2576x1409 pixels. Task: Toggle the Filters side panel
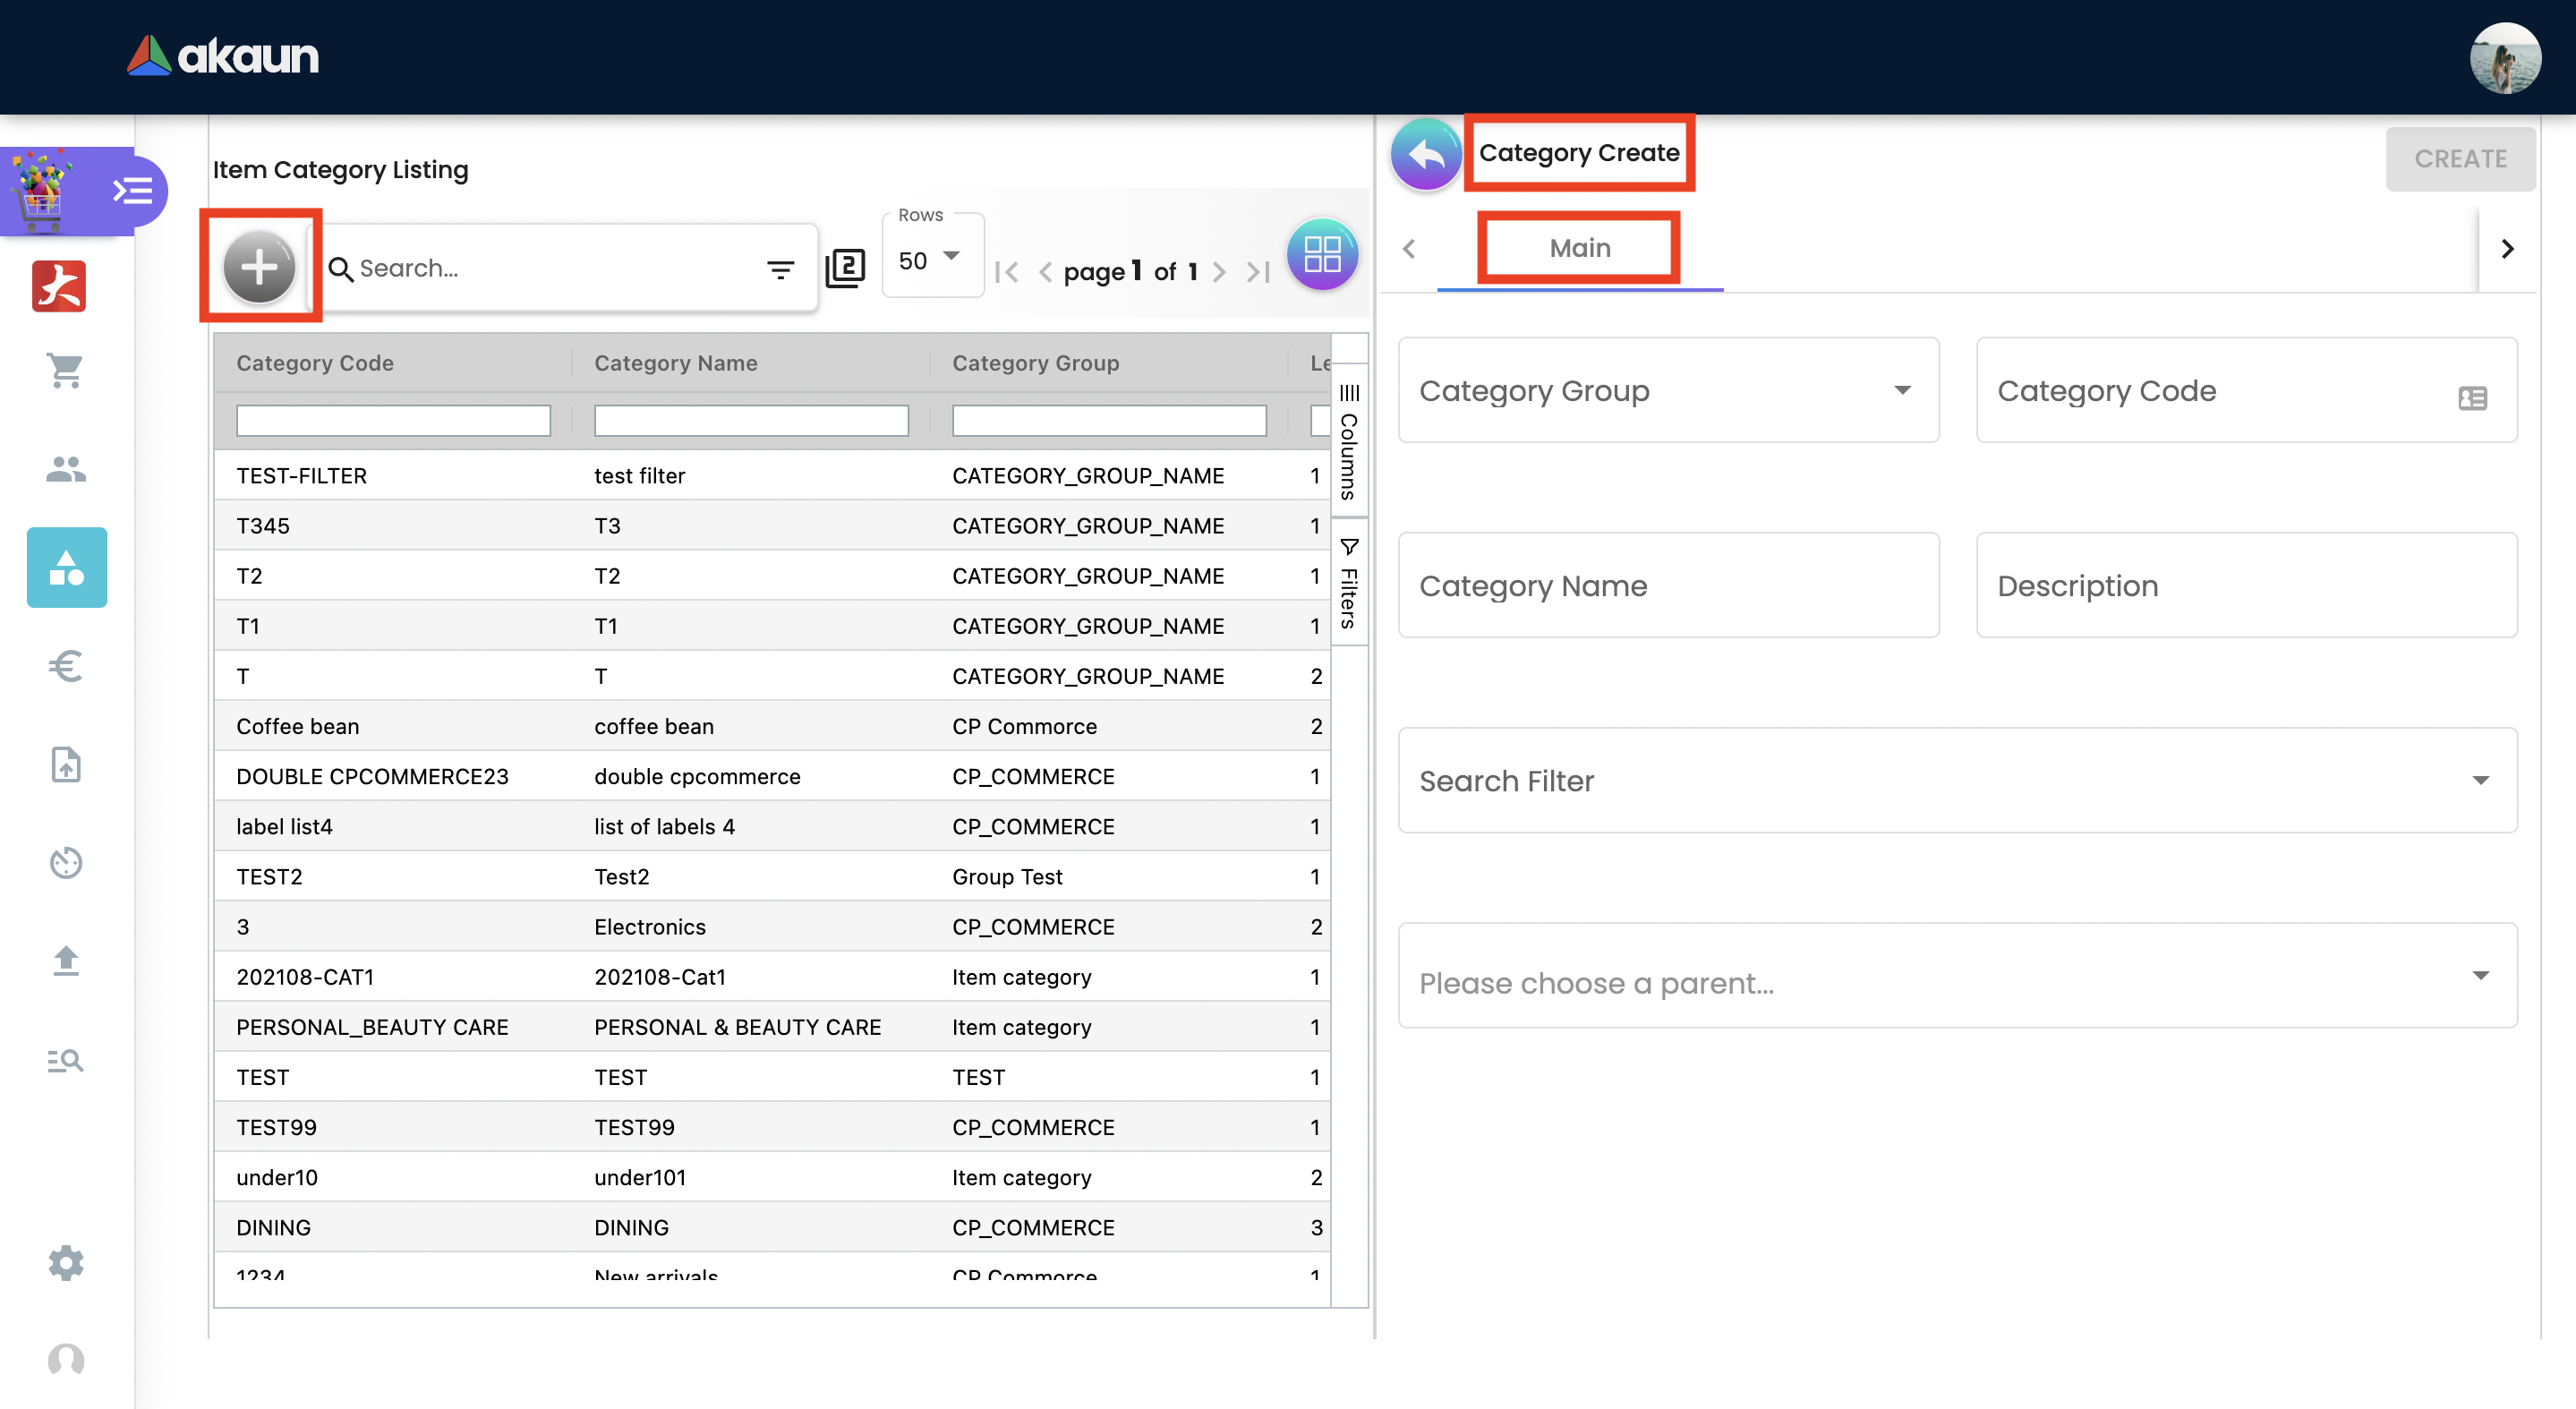[x=1349, y=584]
